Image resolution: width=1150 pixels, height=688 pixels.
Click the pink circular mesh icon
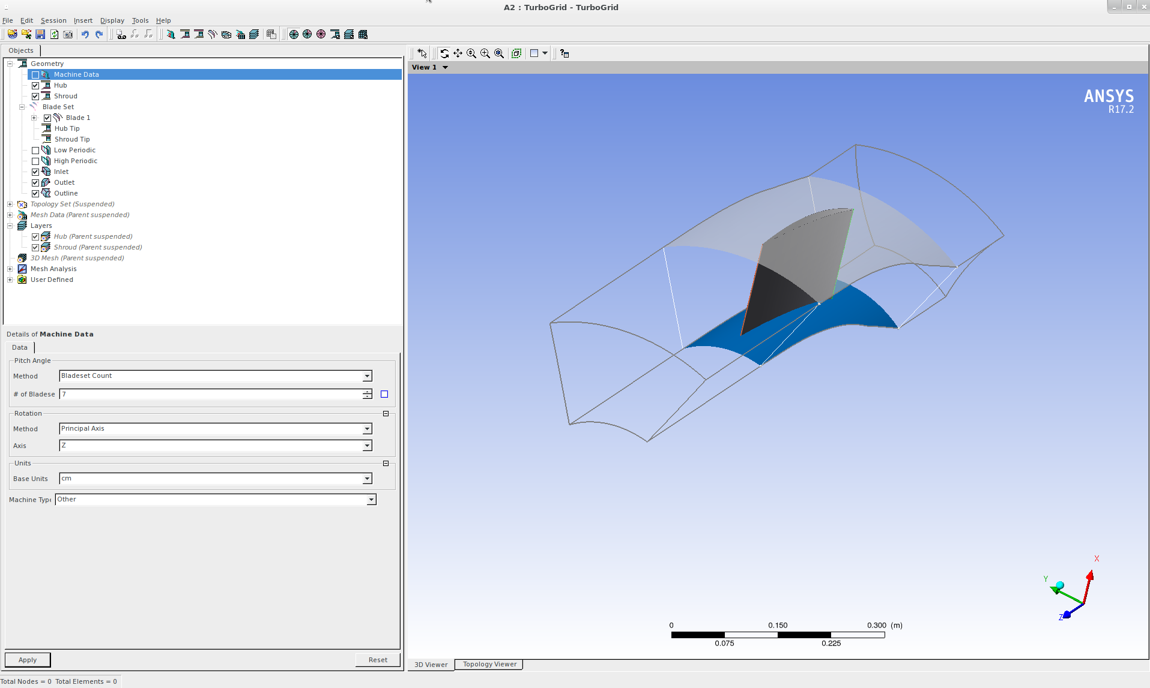tap(321, 34)
